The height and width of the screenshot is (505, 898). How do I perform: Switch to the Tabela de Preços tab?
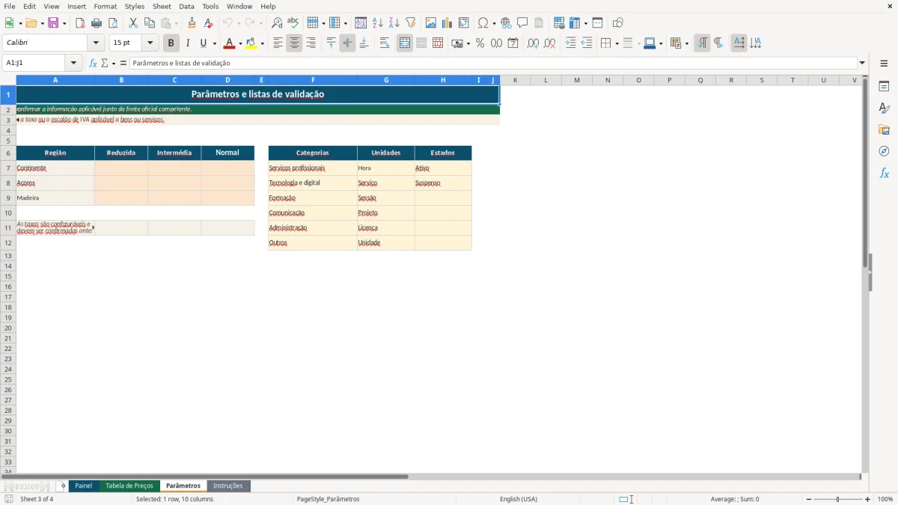tap(129, 486)
